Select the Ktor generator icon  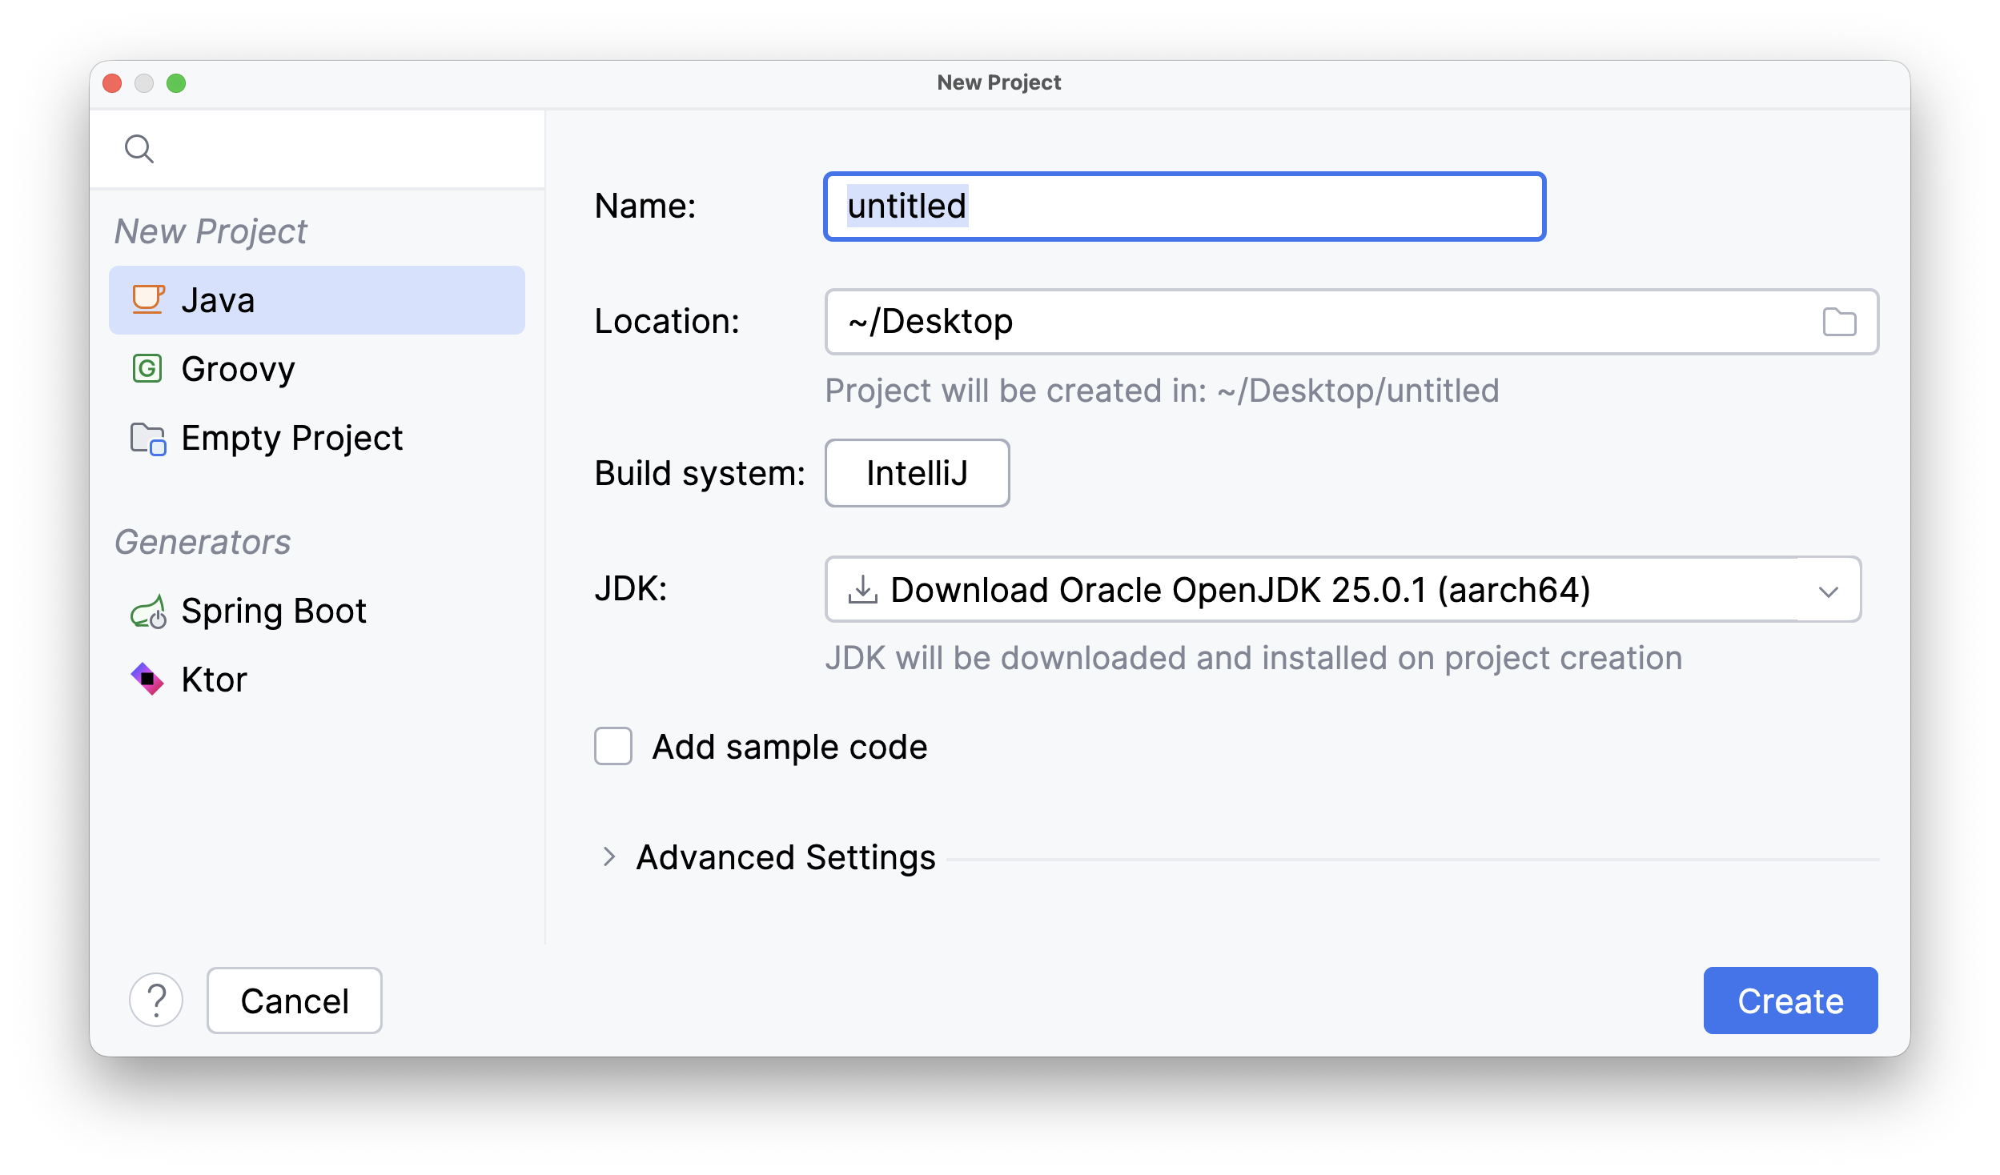[x=149, y=680]
